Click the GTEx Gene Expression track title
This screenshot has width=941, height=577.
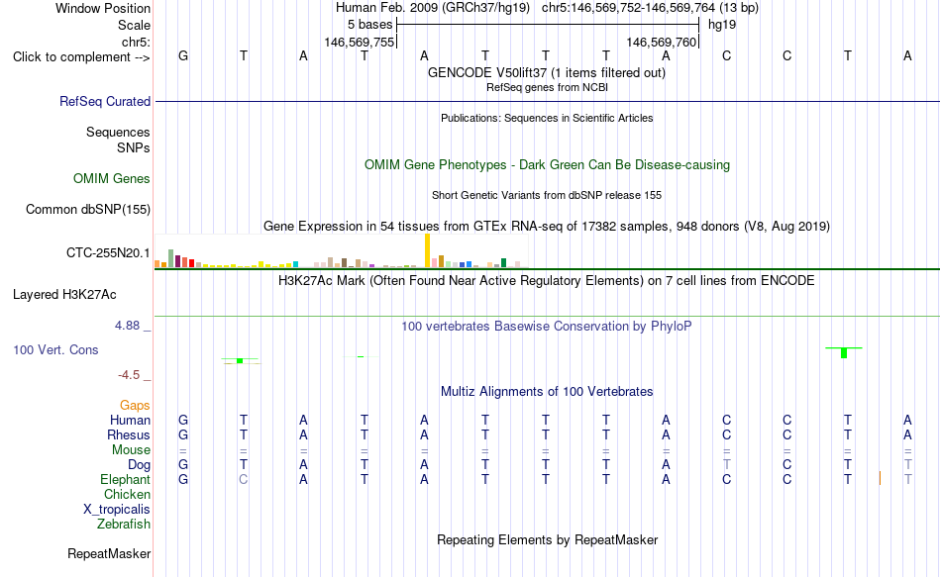click(547, 226)
